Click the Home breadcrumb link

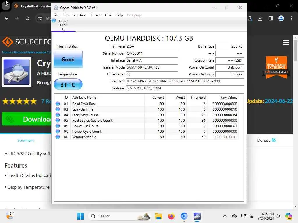(x=6, y=52)
